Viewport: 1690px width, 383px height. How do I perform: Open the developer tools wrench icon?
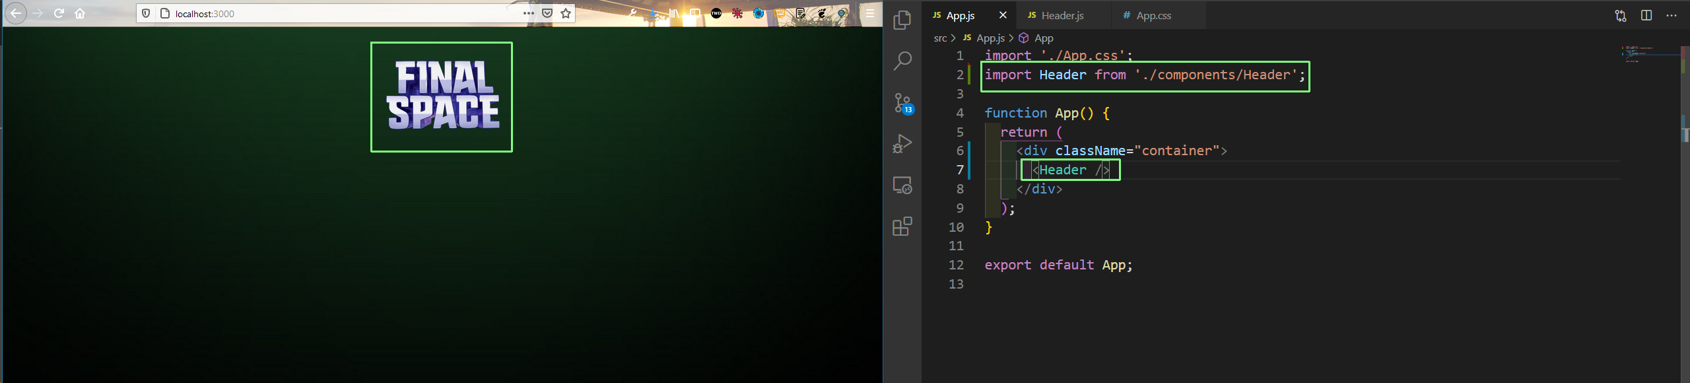[632, 13]
